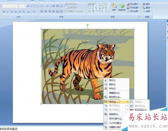
Task: Open the 对齐文本 align text dropdown
Action: coord(72,8)
